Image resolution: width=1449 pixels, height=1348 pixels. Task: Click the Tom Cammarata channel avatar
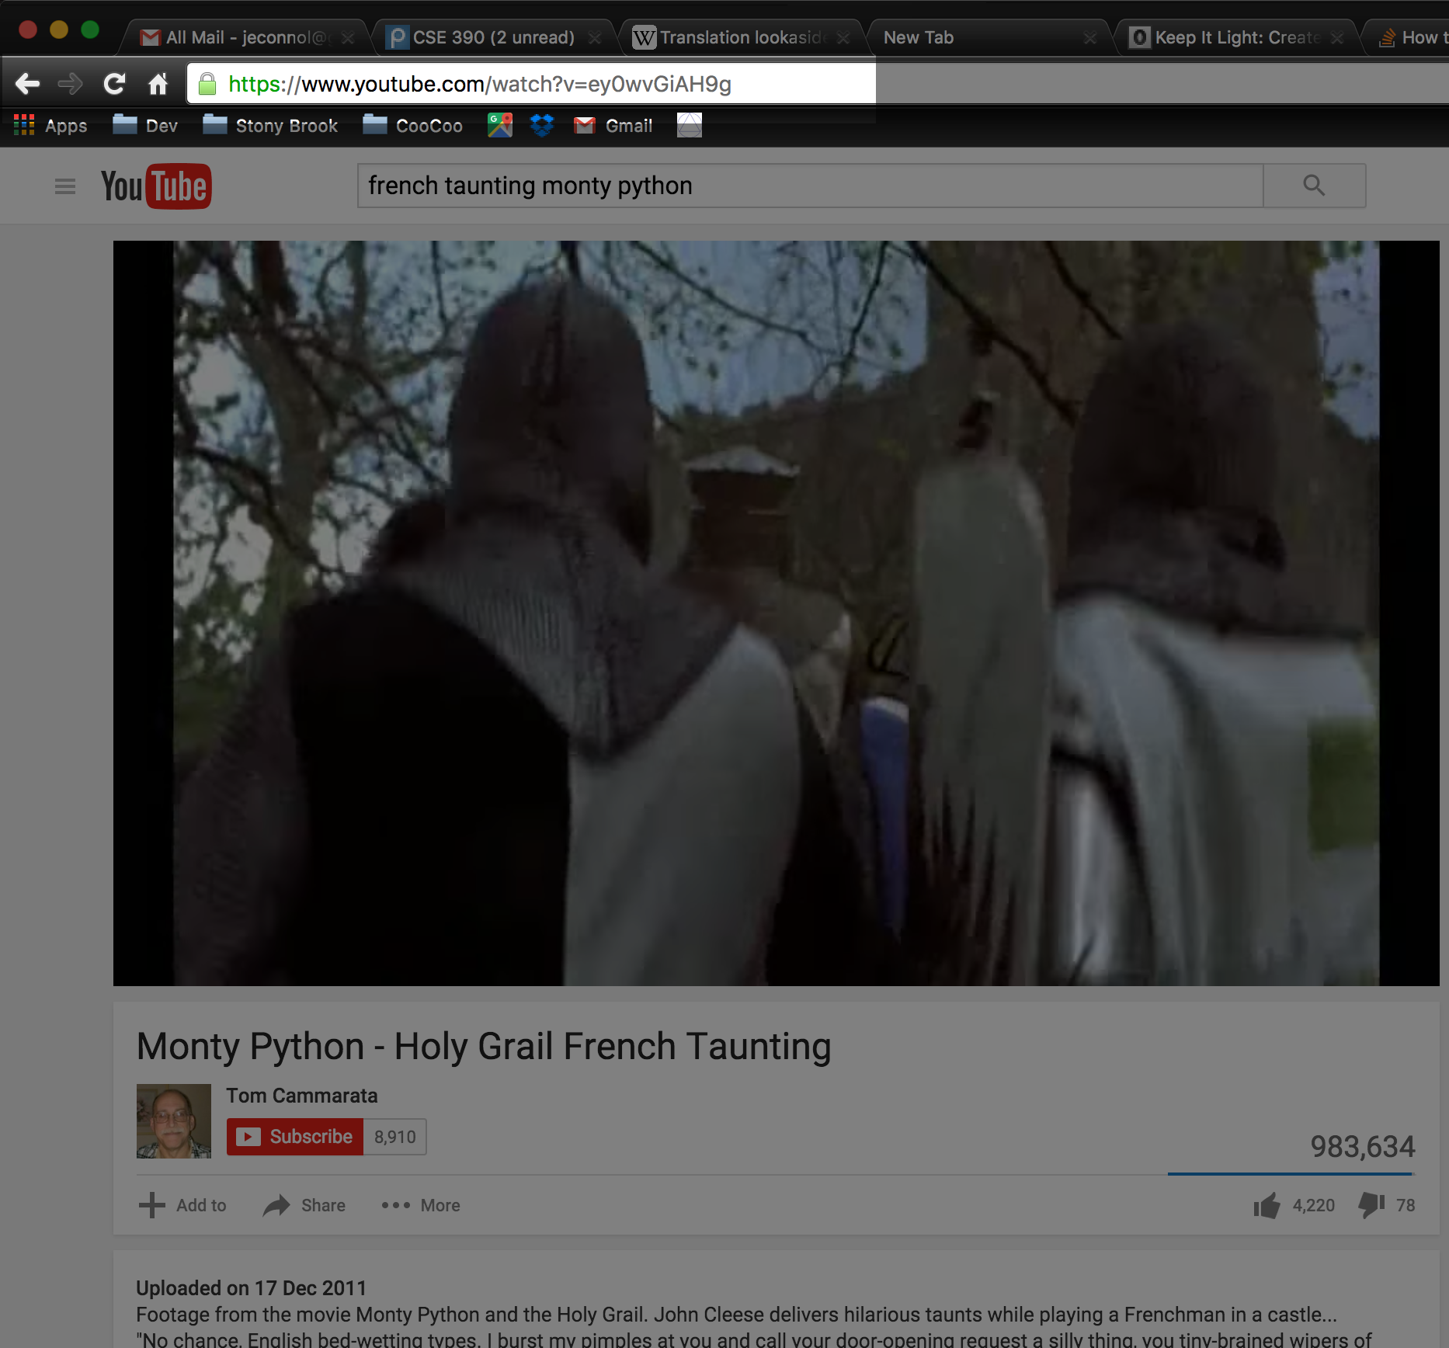pos(174,1121)
